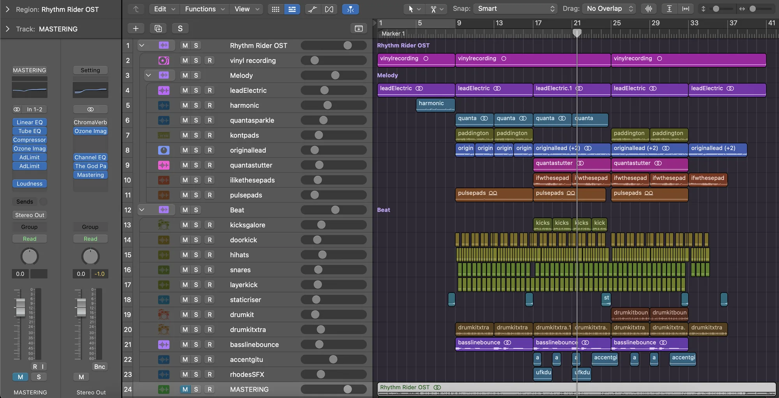
Task: Click the horizontal auto zoom icon
Action: (686, 9)
